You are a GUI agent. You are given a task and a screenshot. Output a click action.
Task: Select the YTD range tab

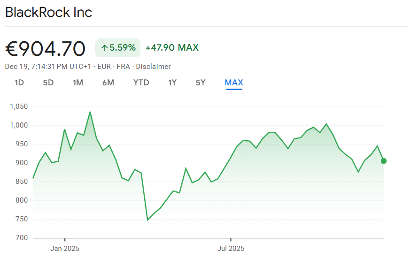point(141,83)
